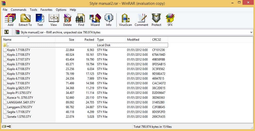Click file icon of Koplo g.S825.STY

point(5,88)
